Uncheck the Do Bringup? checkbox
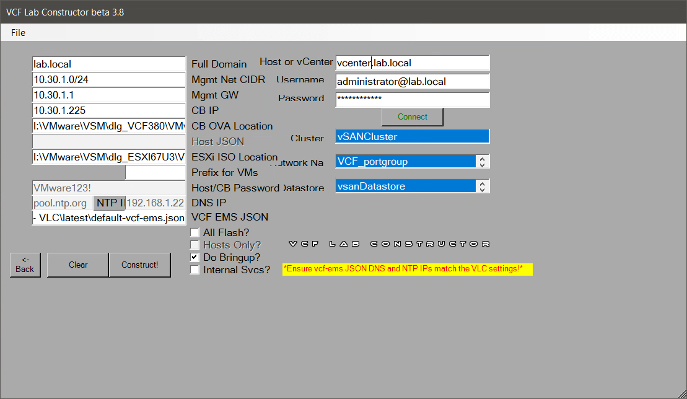 tap(195, 257)
